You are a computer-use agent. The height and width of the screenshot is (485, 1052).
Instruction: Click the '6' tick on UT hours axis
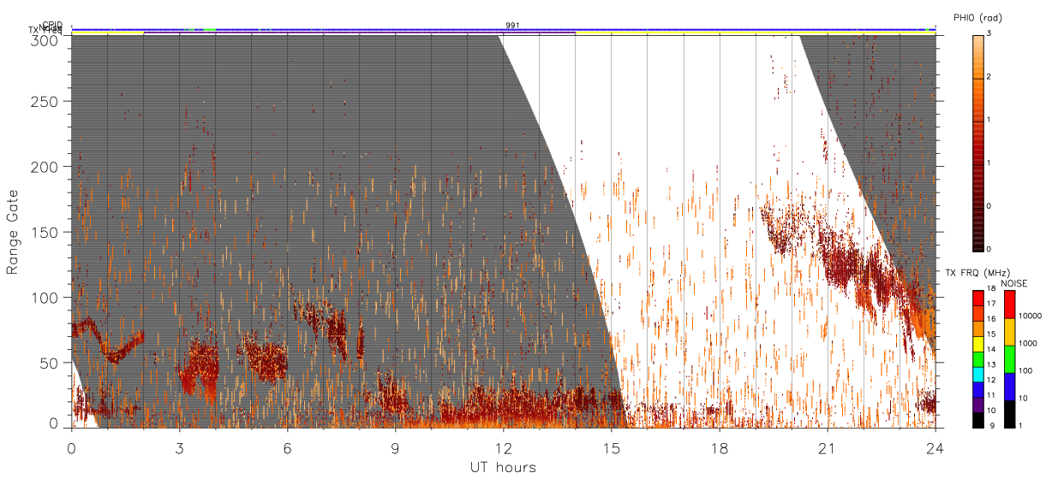pos(287,447)
